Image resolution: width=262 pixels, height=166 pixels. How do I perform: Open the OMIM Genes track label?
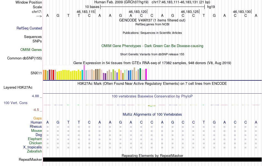coord(31,50)
